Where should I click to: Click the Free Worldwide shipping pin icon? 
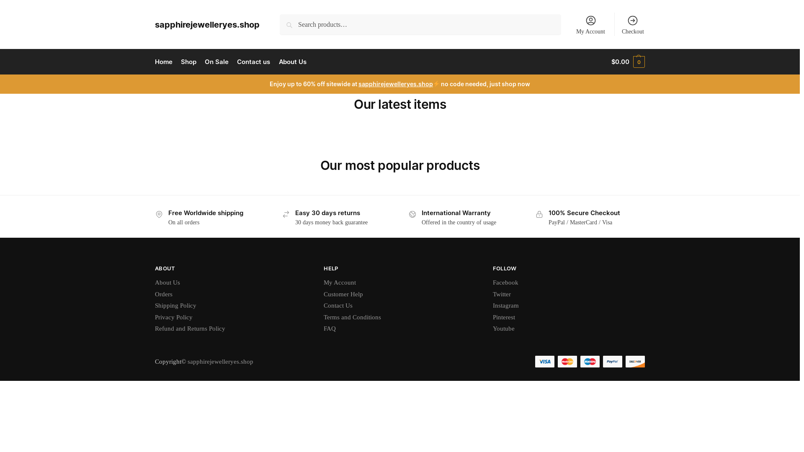(159, 214)
